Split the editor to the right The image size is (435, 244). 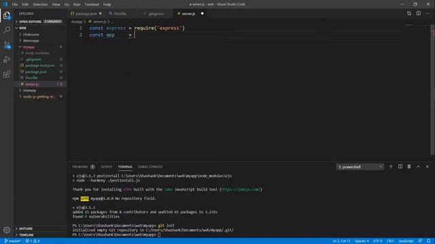tap(419, 14)
